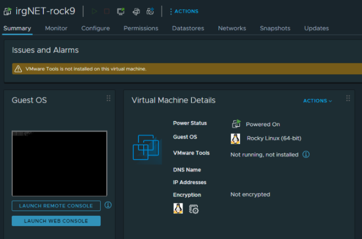Image resolution: width=362 pixels, height=239 pixels.
Task: Click info icon beside Launch Remote Console
Action: [x=108, y=205]
